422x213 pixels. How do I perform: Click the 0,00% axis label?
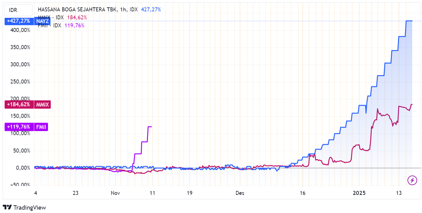coord(22,168)
